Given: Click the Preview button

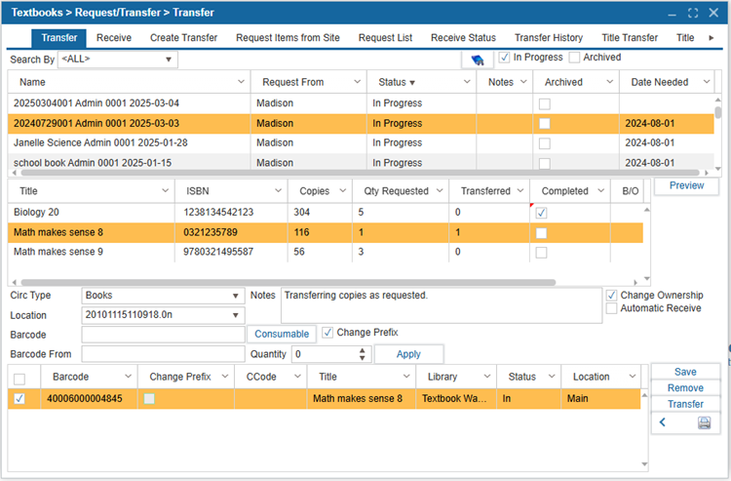Looking at the screenshot, I should pos(686,185).
